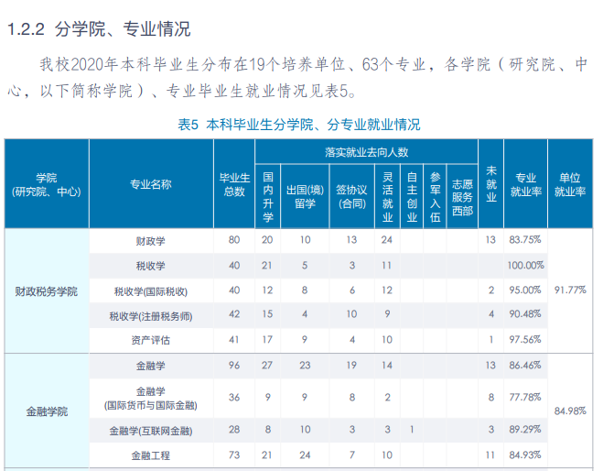
Task: Click the header '落实就业去向人数'
Action: (366, 152)
